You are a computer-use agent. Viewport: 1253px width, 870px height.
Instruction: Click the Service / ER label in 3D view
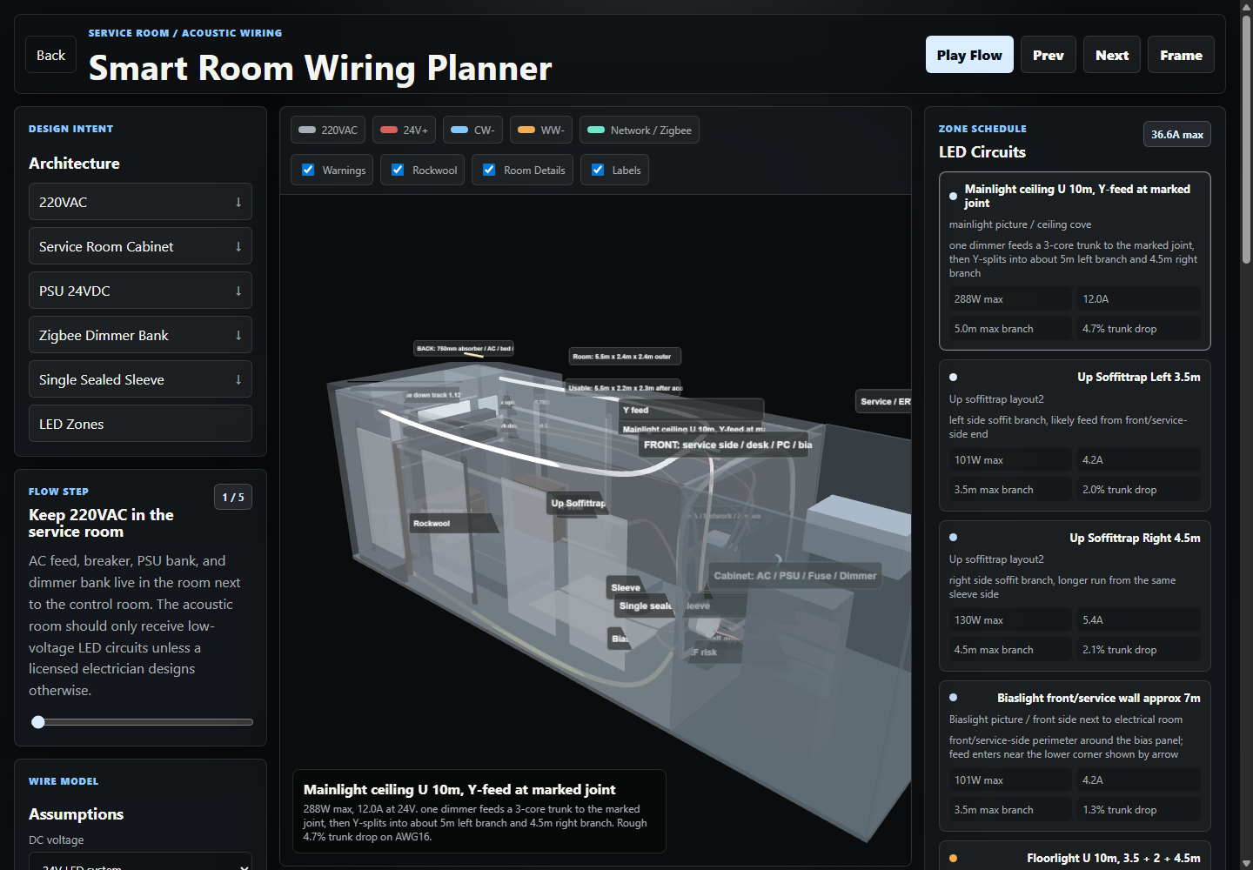[884, 401]
